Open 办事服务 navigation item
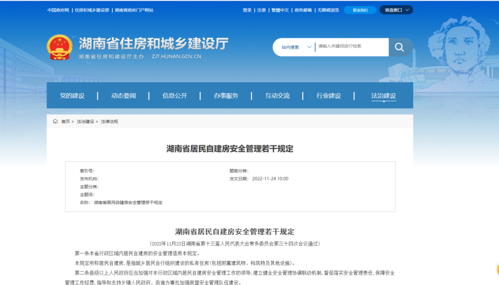Viewport: 499px width, 285px height. [226, 96]
